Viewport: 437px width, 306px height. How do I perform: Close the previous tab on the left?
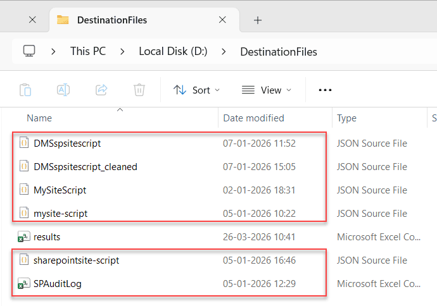(x=32, y=20)
